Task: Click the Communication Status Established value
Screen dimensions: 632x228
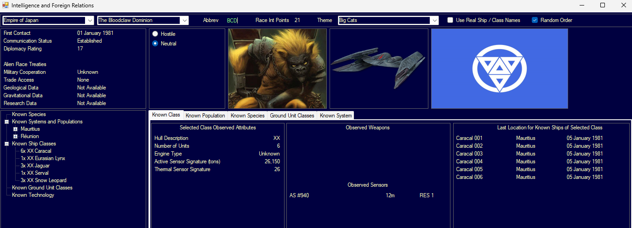Action: [90, 41]
